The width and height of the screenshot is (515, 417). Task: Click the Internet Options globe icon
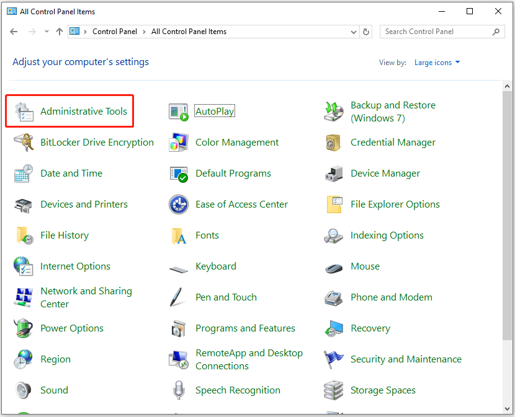pos(24,266)
